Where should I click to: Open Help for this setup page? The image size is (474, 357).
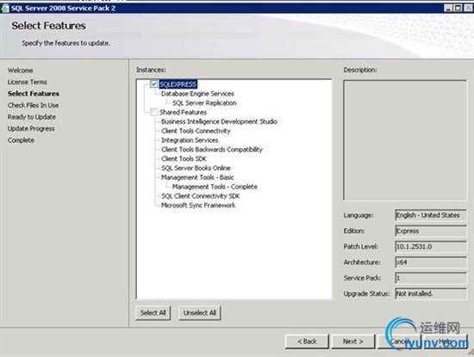pos(446,342)
